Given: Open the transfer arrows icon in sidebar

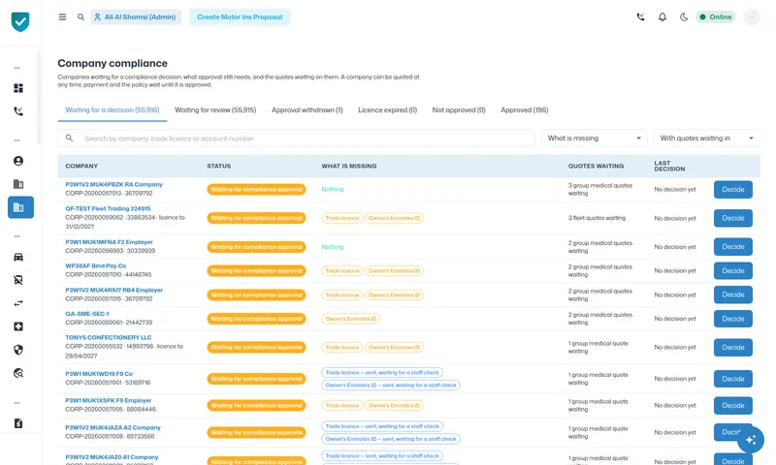Looking at the screenshot, I should tap(18, 303).
